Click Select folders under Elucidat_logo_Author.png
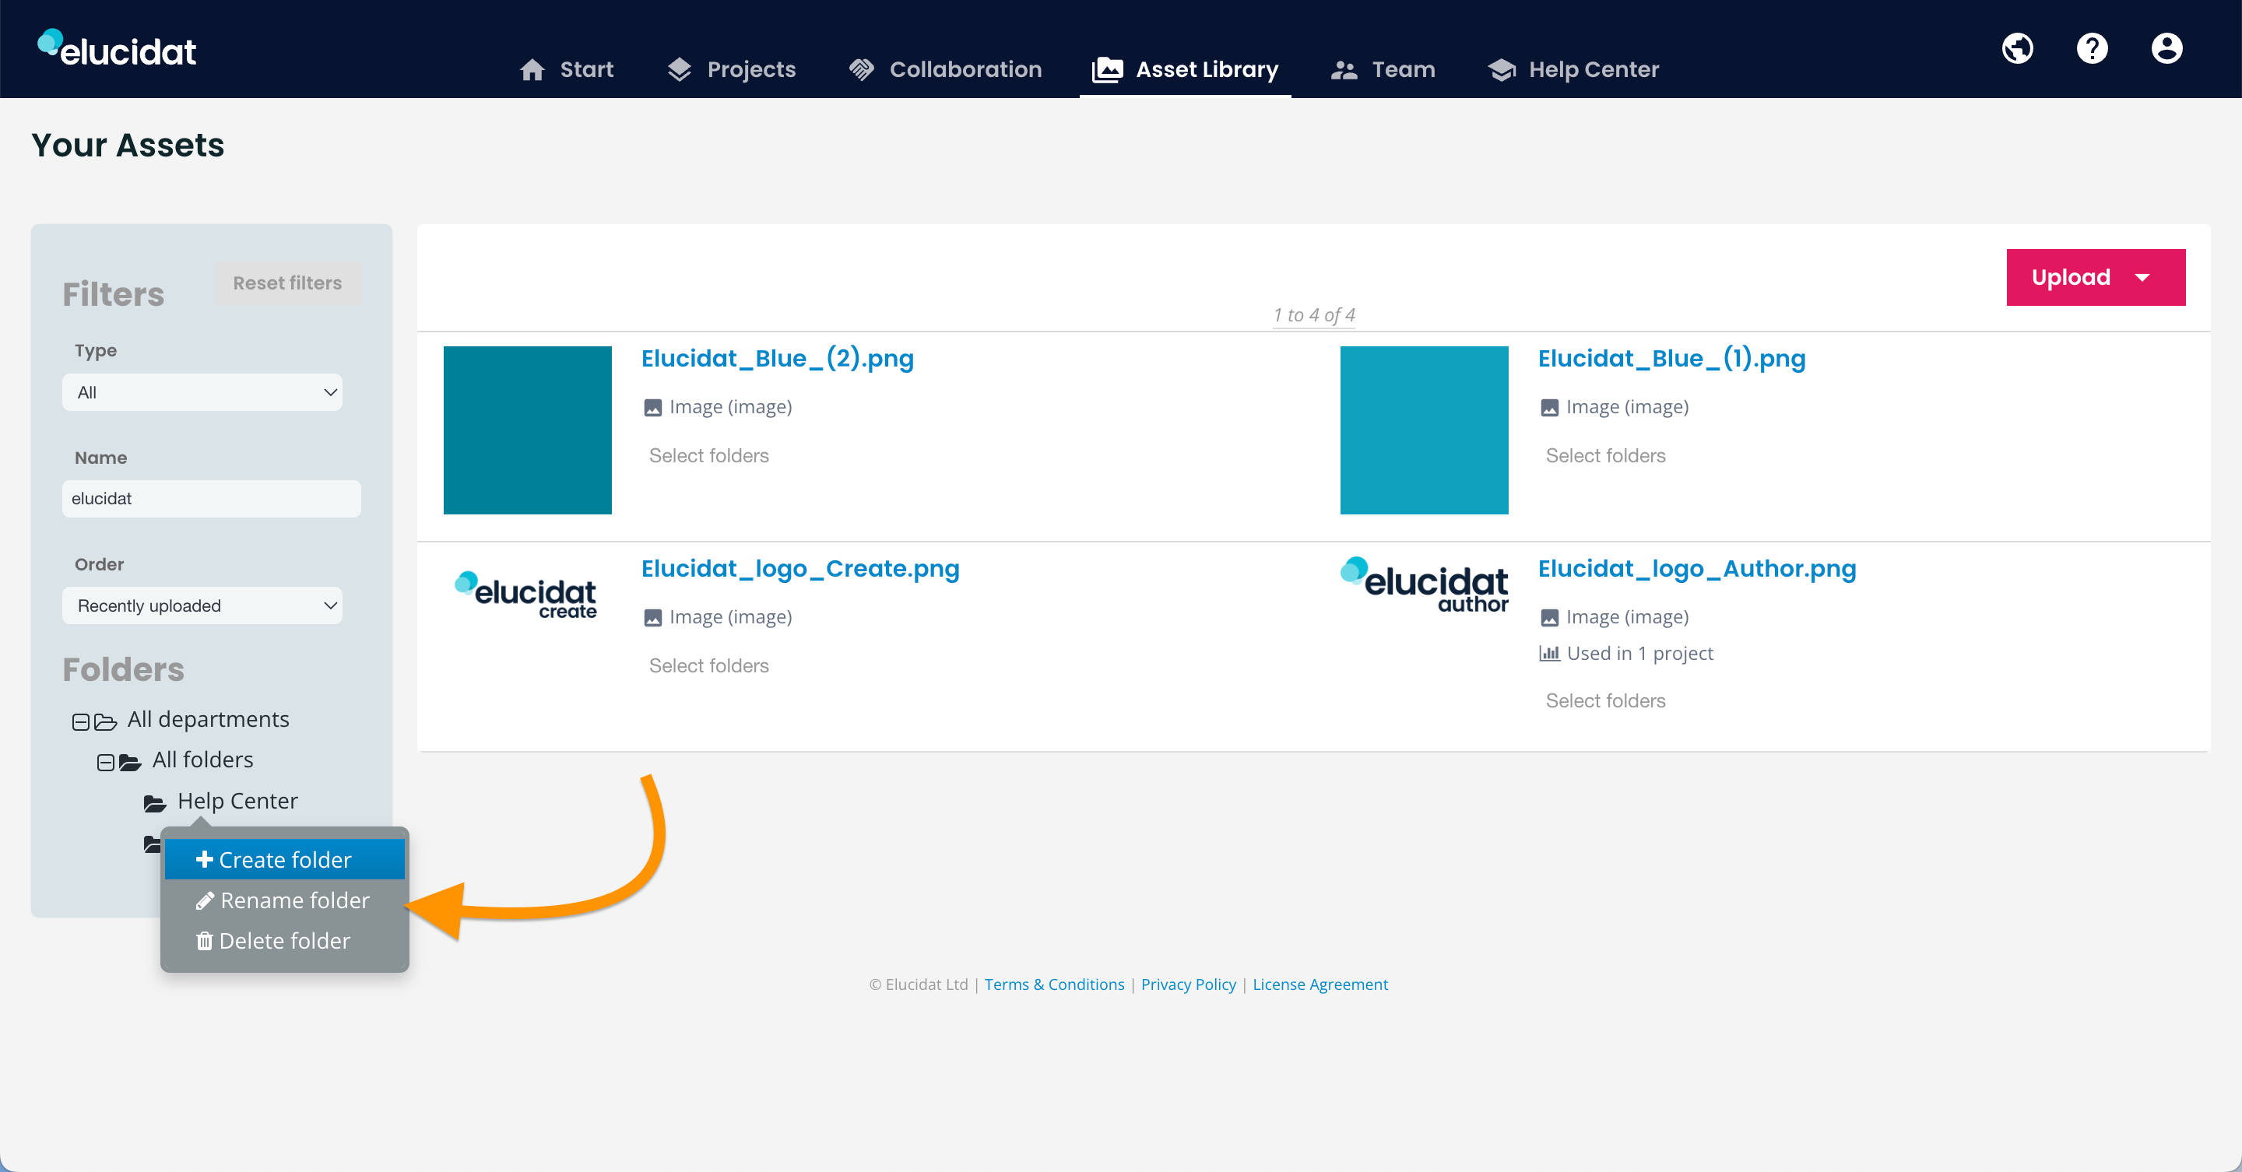This screenshot has height=1172, width=2242. 1606,701
